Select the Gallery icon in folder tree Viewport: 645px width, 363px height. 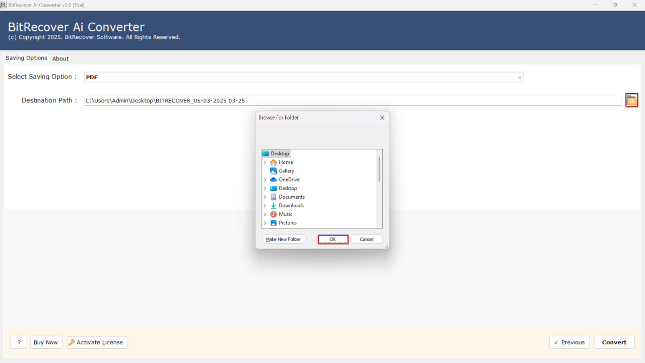click(273, 171)
